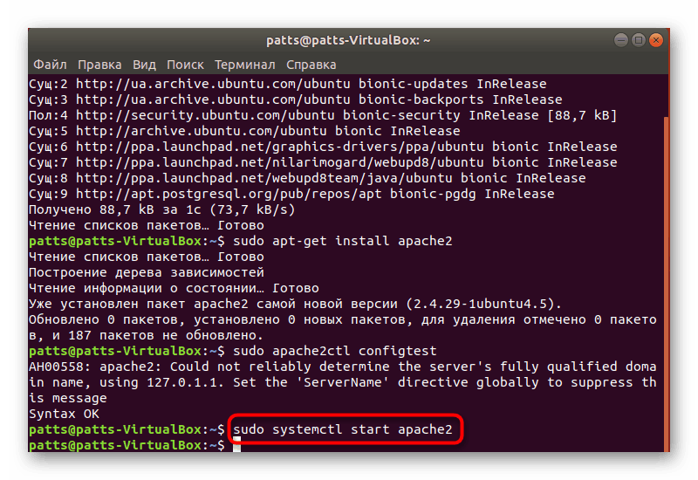The image size is (698, 480).
Task: Close the terminal window
Action: tap(656, 40)
